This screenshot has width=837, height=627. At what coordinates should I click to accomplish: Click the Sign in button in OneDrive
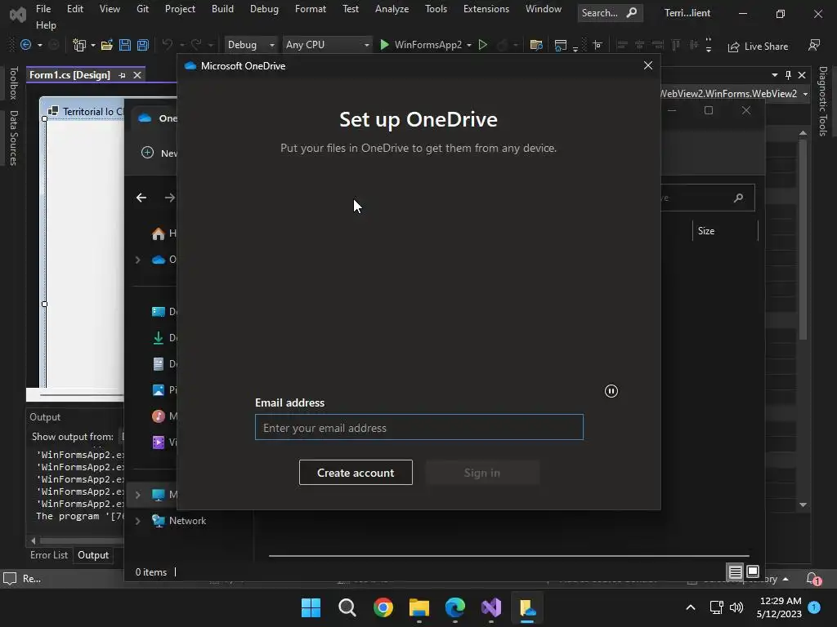[482, 473]
